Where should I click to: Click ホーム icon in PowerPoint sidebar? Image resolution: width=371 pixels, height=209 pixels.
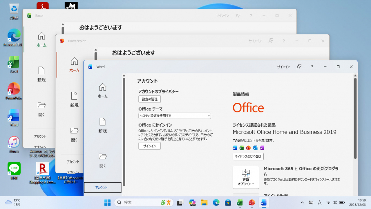coord(74,61)
